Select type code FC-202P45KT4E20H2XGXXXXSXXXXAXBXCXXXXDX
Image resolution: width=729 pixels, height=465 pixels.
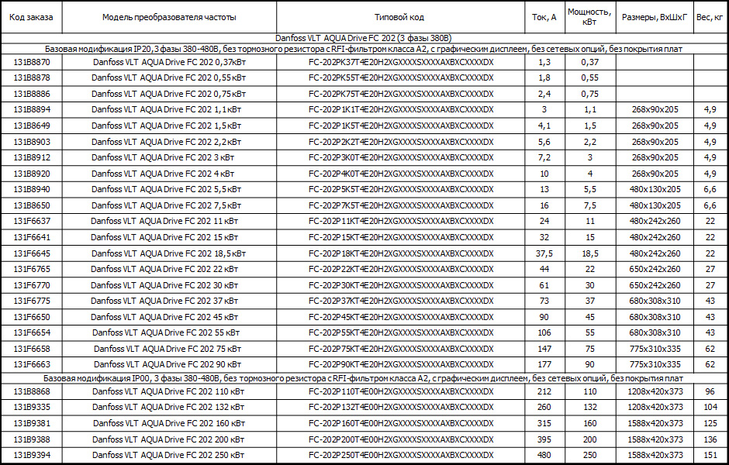point(401,317)
